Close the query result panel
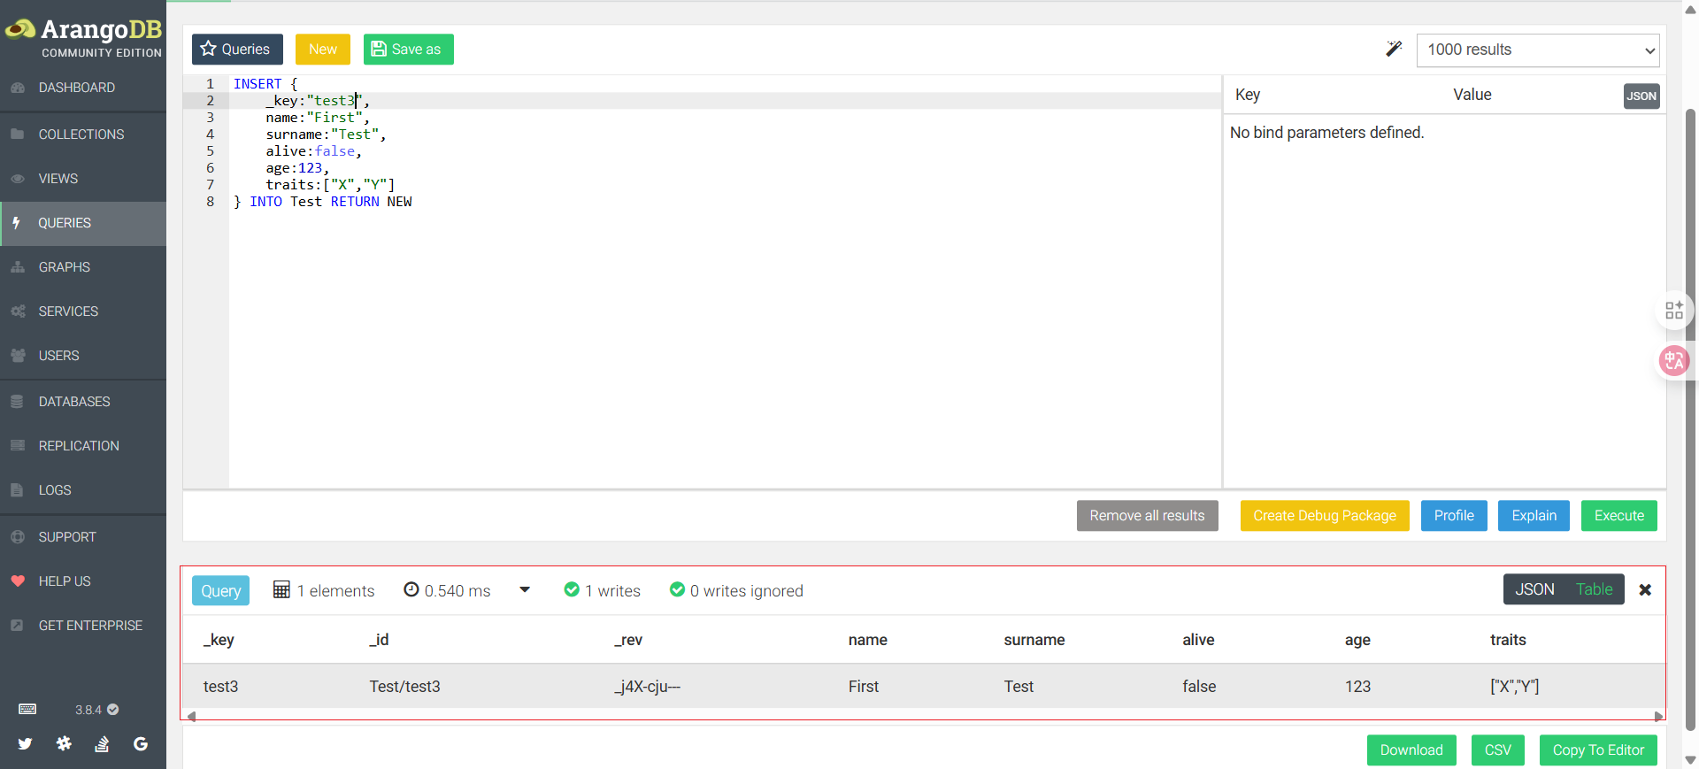Screen dimensions: 1699x769 pyautogui.click(x=1645, y=590)
